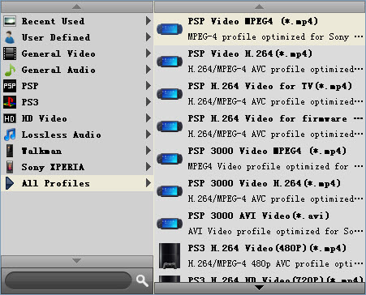This screenshot has width=366, height=295.
Task: Expand the Walkman submenu arrow
Action: pyautogui.click(x=149, y=151)
